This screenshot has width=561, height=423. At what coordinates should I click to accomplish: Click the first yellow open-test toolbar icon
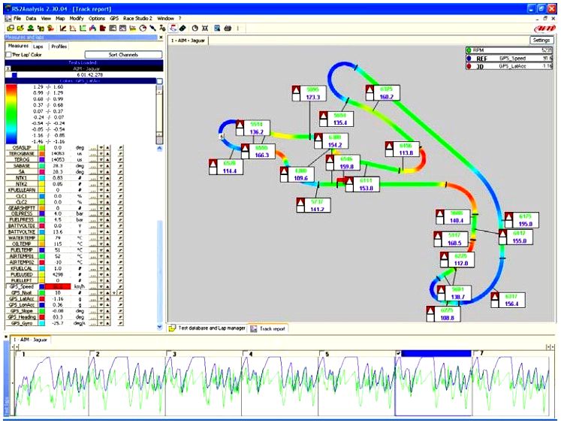(x=8, y=27)
